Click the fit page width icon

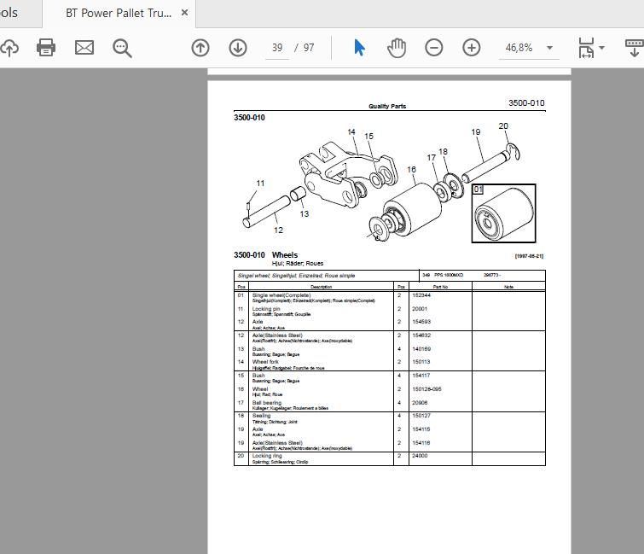point(586,48)
